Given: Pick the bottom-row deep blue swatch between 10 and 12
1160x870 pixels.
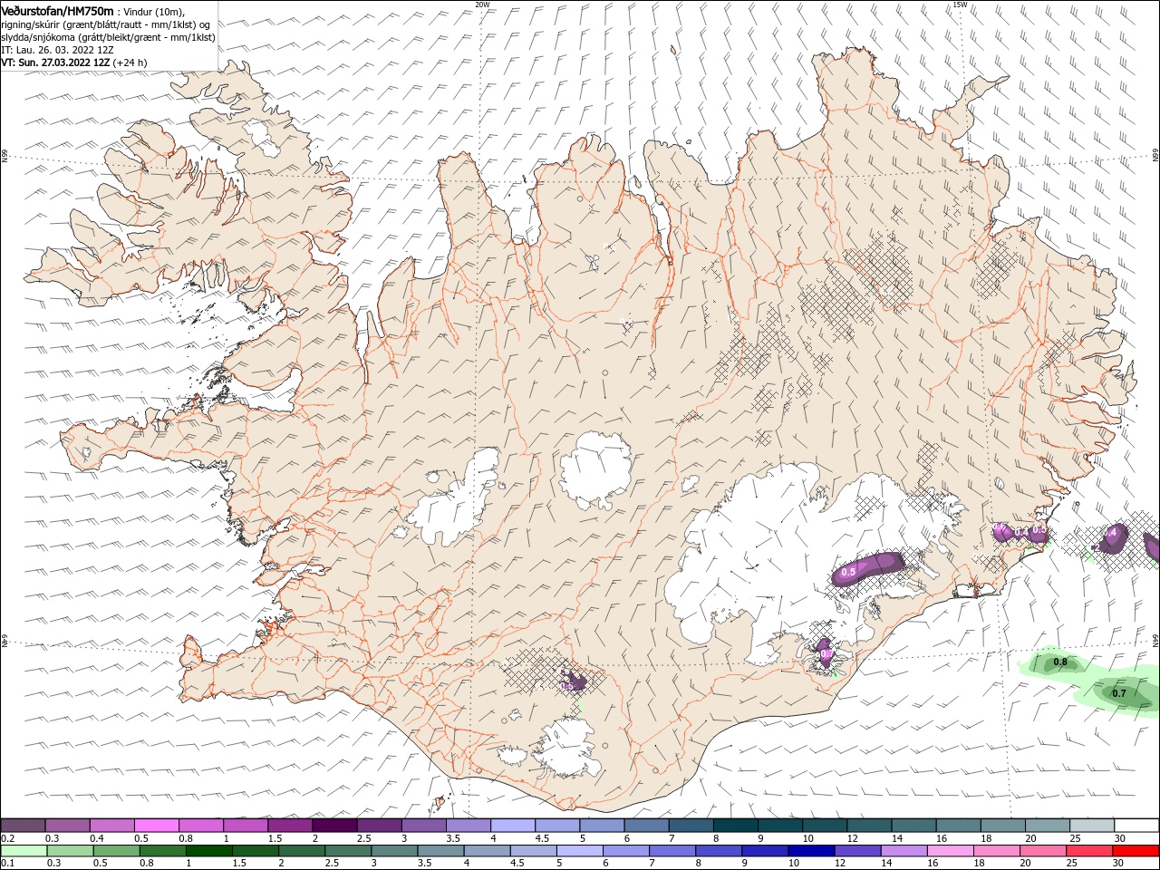Looking at the screenshot, I should pyautogui.click(x=811, y=851).
